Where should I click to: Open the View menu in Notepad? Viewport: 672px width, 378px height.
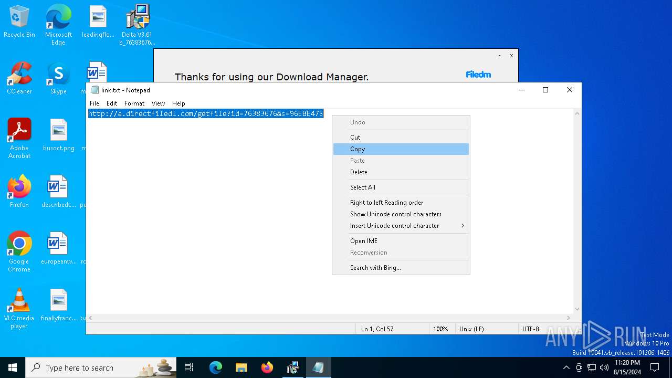(158, 103)
